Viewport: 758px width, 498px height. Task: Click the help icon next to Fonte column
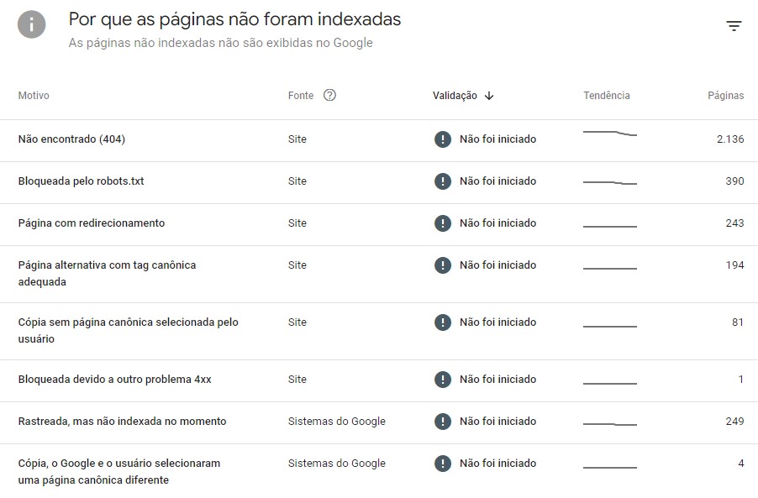coord(329,95)
